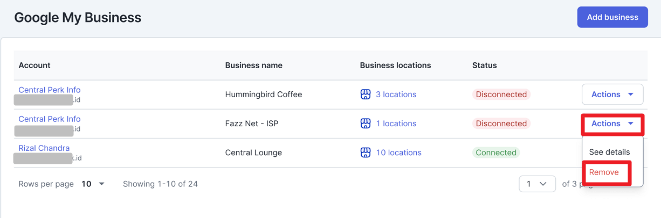
Task: Select Remove from the Actions menu
Action: click(x=604, y=172)
